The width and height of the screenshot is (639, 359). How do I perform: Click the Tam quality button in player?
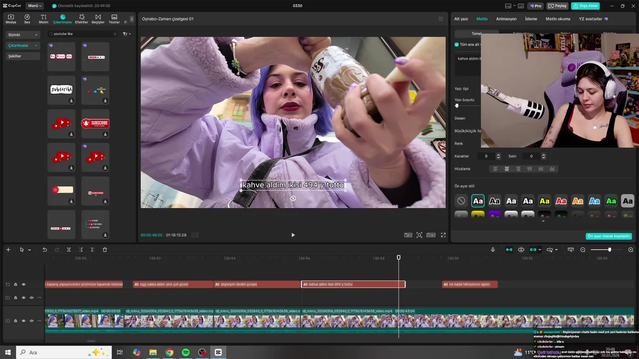(408, 235)
